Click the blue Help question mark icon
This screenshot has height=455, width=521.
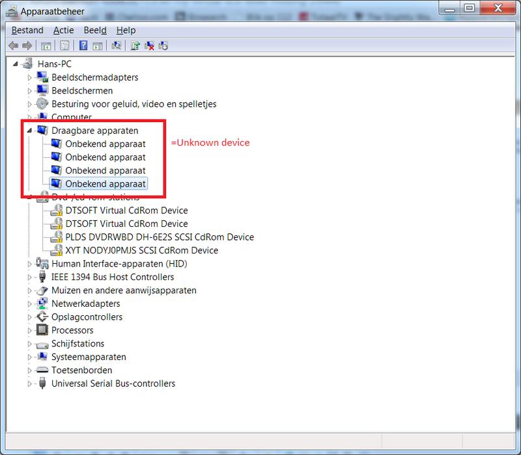click(83, 45)
